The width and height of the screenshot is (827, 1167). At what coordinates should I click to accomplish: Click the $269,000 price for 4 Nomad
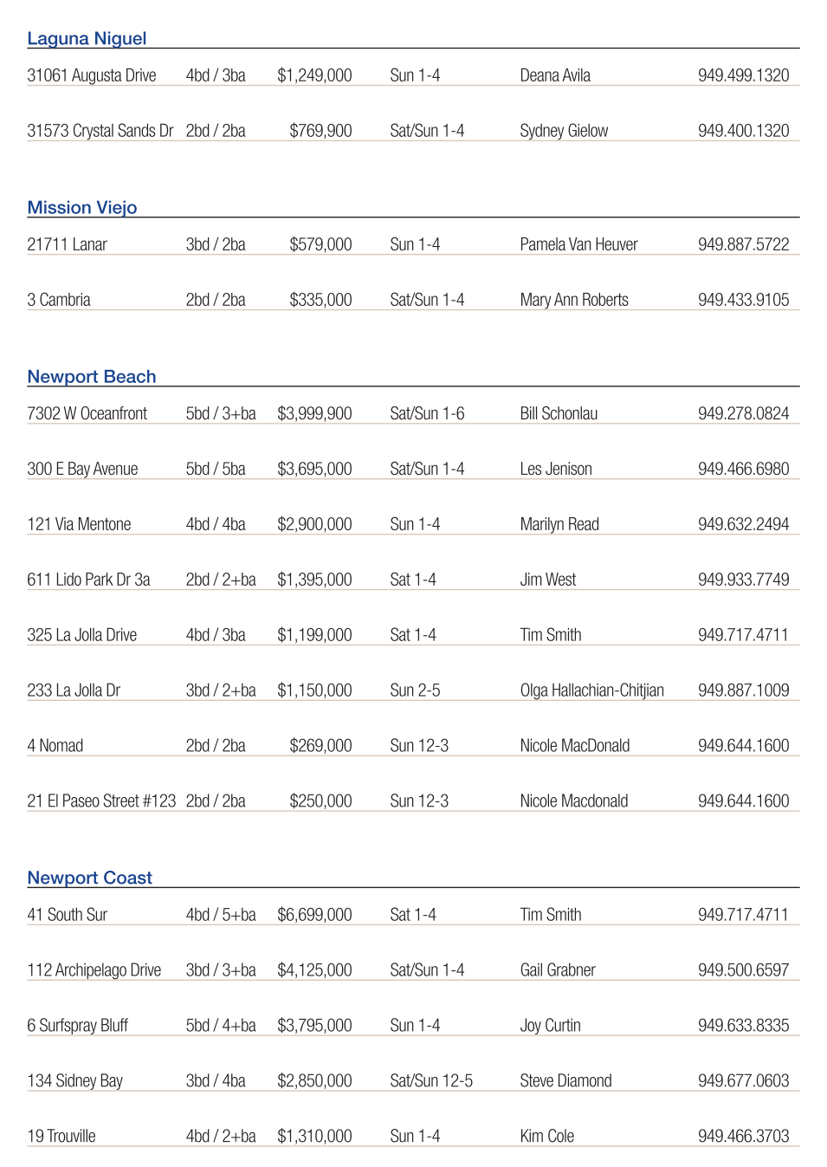pos(320,746)
